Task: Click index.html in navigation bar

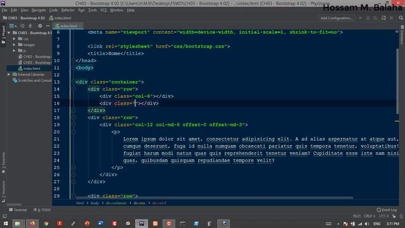Action: (60, 18)
